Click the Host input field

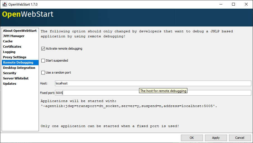click(x=153, y=83)
